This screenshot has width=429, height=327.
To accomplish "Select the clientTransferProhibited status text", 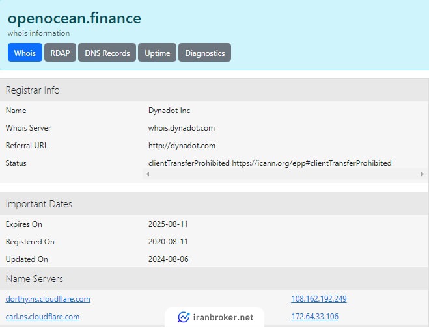I will tap(270, 163).
